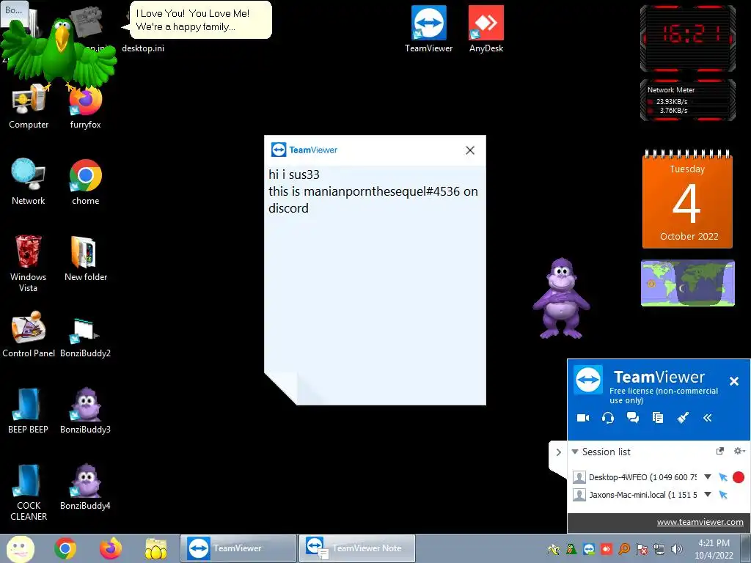Click the world map timezone gadget
The height and width of the screenshot is (563, 751).
(x=688, y=283)
